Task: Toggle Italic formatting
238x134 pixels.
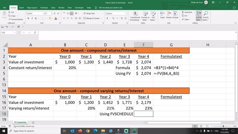Action: (32, 18)
